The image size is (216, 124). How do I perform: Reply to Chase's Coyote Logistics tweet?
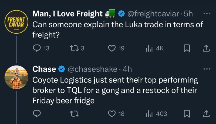(x=37, y=114)
